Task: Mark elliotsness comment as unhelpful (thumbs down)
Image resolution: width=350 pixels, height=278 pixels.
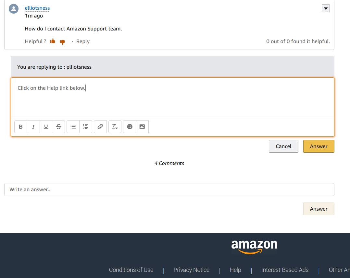Action: click(62, 42)
